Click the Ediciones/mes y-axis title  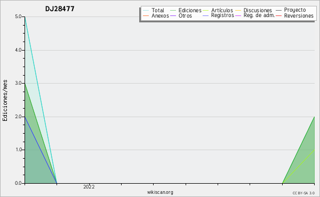5,101
